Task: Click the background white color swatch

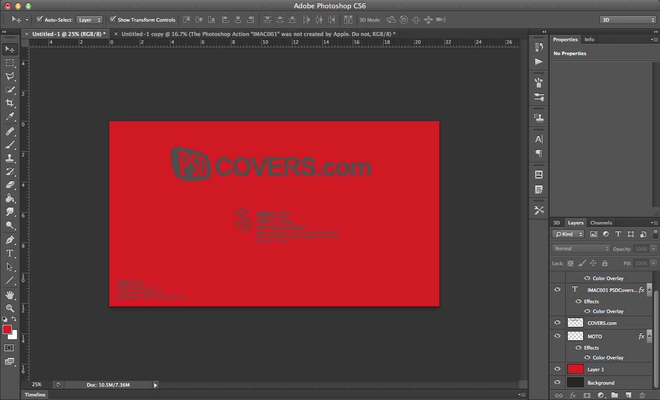Action: click(x=14, y=335)
